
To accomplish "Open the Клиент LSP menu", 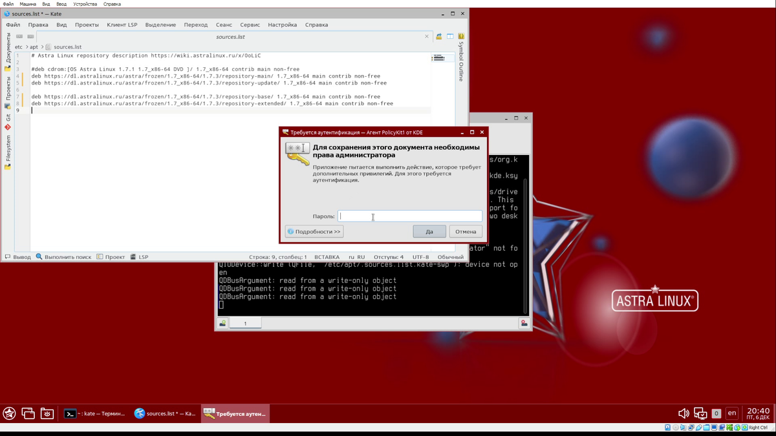I will pyautogui.click(x=122, y=25).
